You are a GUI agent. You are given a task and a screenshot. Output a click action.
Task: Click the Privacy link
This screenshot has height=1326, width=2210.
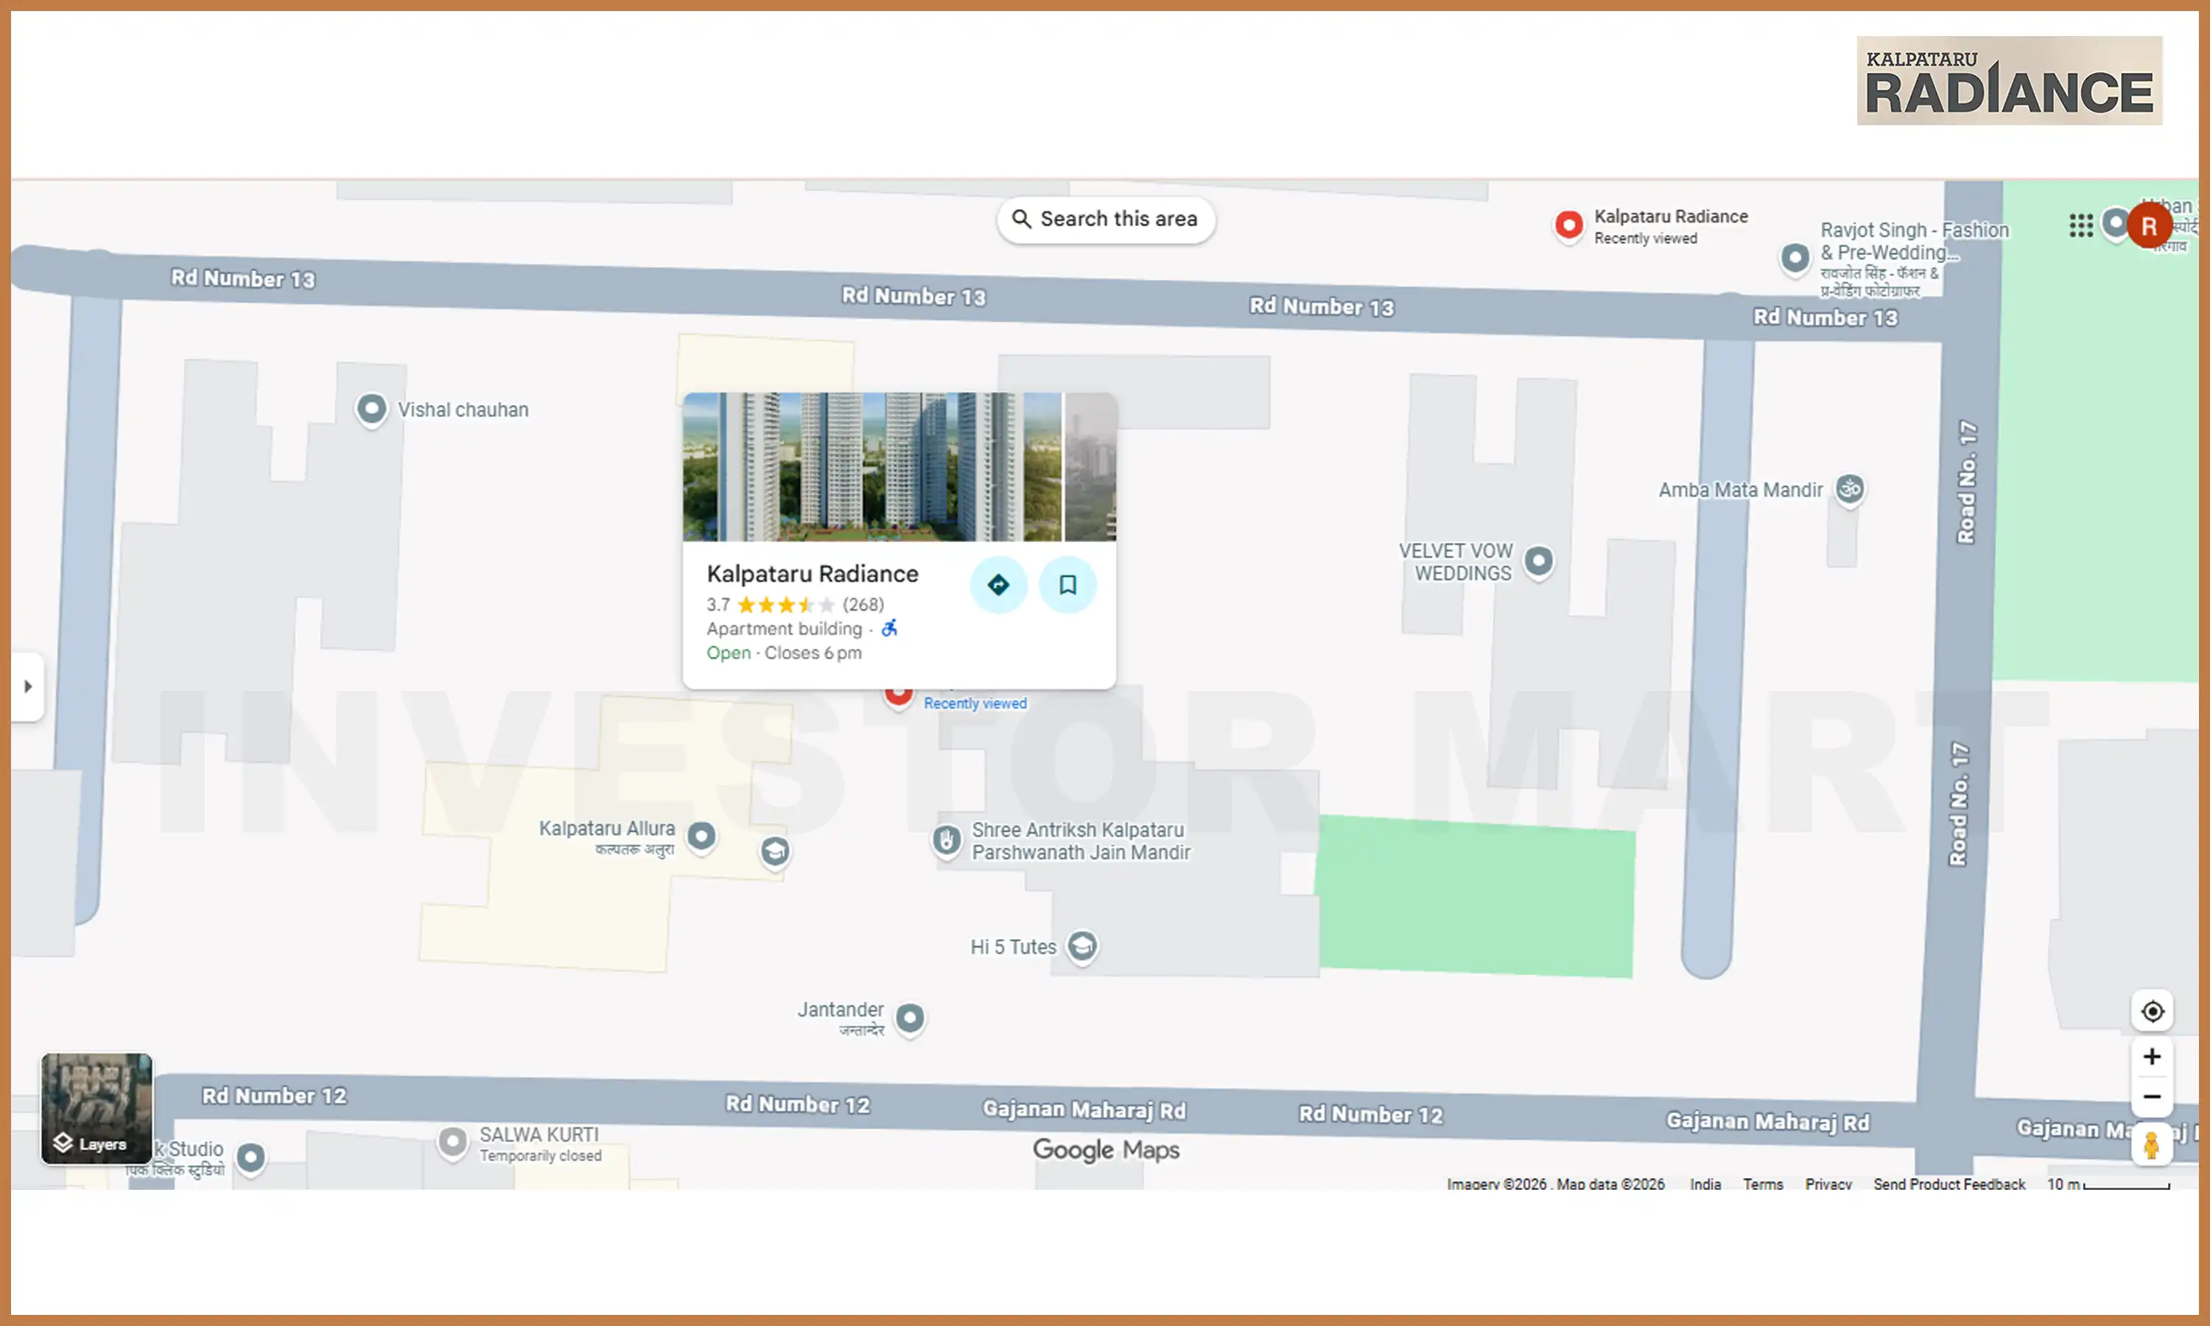(x=1828, y=1184)
